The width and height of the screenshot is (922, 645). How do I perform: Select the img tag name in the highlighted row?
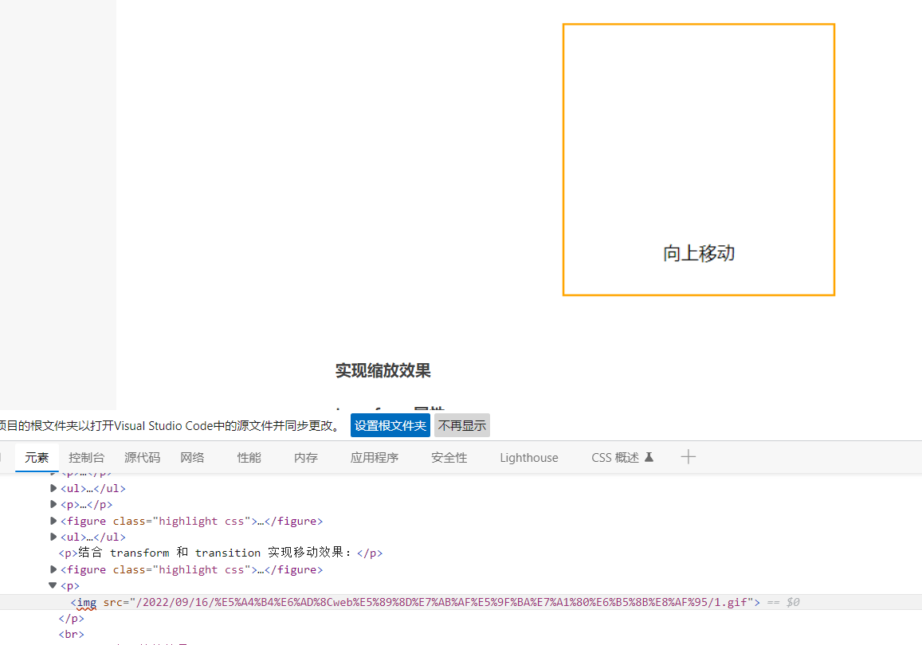[86, 602]
